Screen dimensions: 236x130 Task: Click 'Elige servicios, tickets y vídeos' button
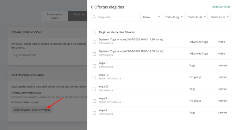32,110
